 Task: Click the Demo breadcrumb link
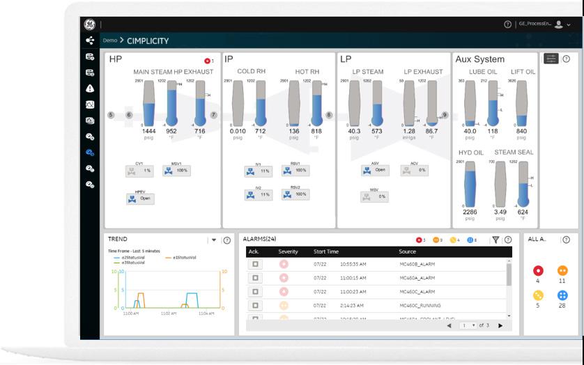tap(110, 40)
